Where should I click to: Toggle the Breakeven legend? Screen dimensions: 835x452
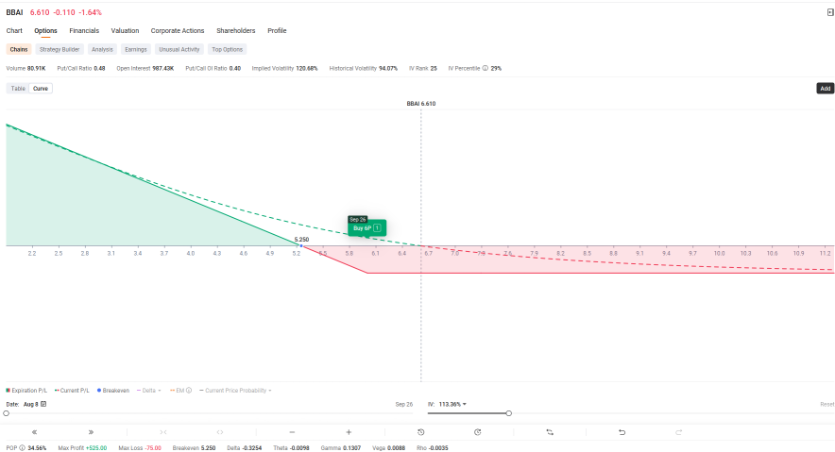[x=113, y=391]
